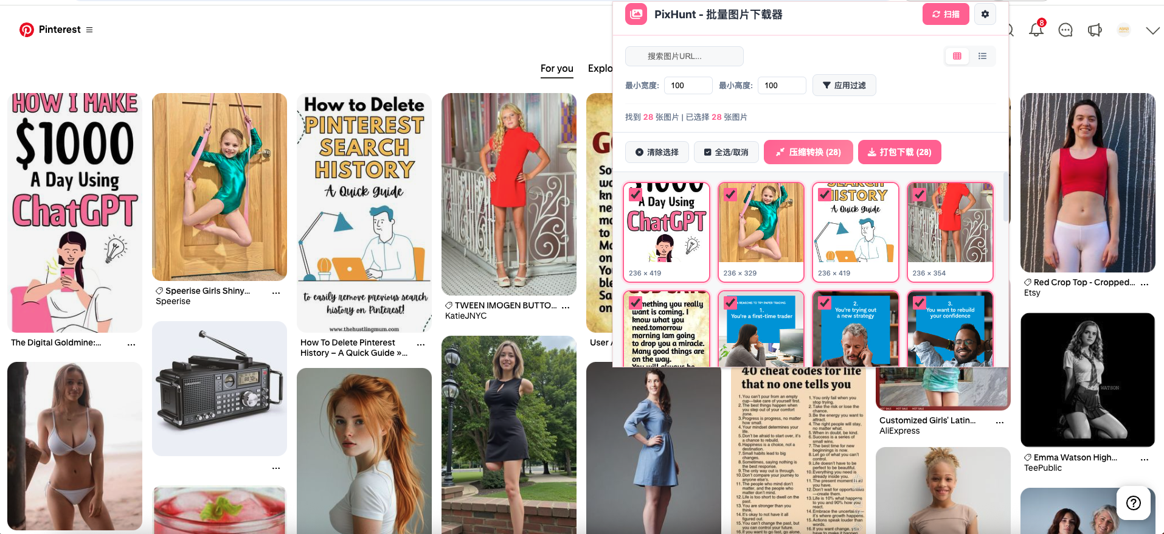Open Pinterest notifications bell
Viewport: 1164px width, 534px height.
tap(1036, 30)
